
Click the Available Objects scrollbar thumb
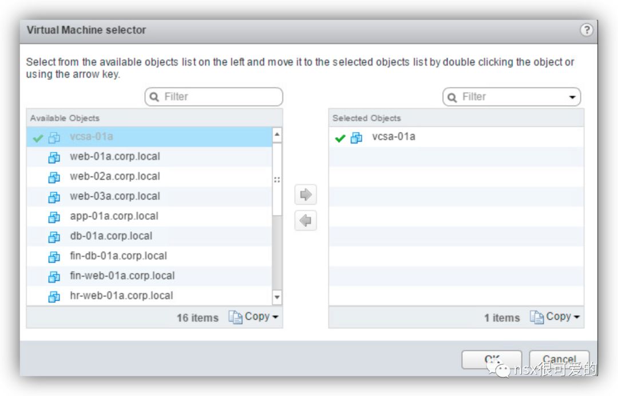click(x=277, y=179)
